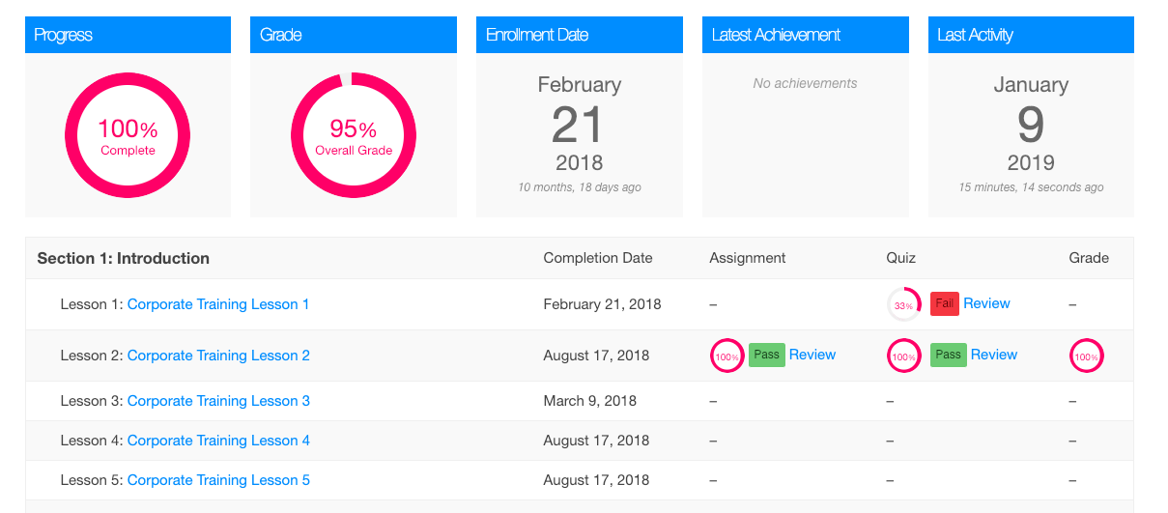
Task: Click the 100% Complete progress ring
Action: (128, 135)
